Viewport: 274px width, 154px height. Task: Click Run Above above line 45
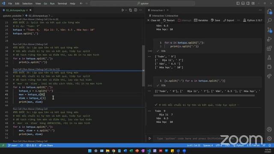pos(29,109)
